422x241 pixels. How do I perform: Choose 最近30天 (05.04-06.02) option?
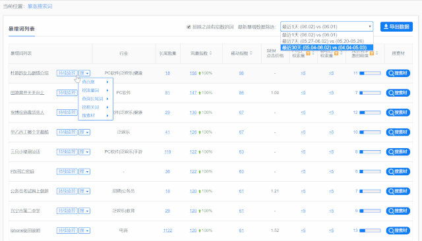coord(327,47)
